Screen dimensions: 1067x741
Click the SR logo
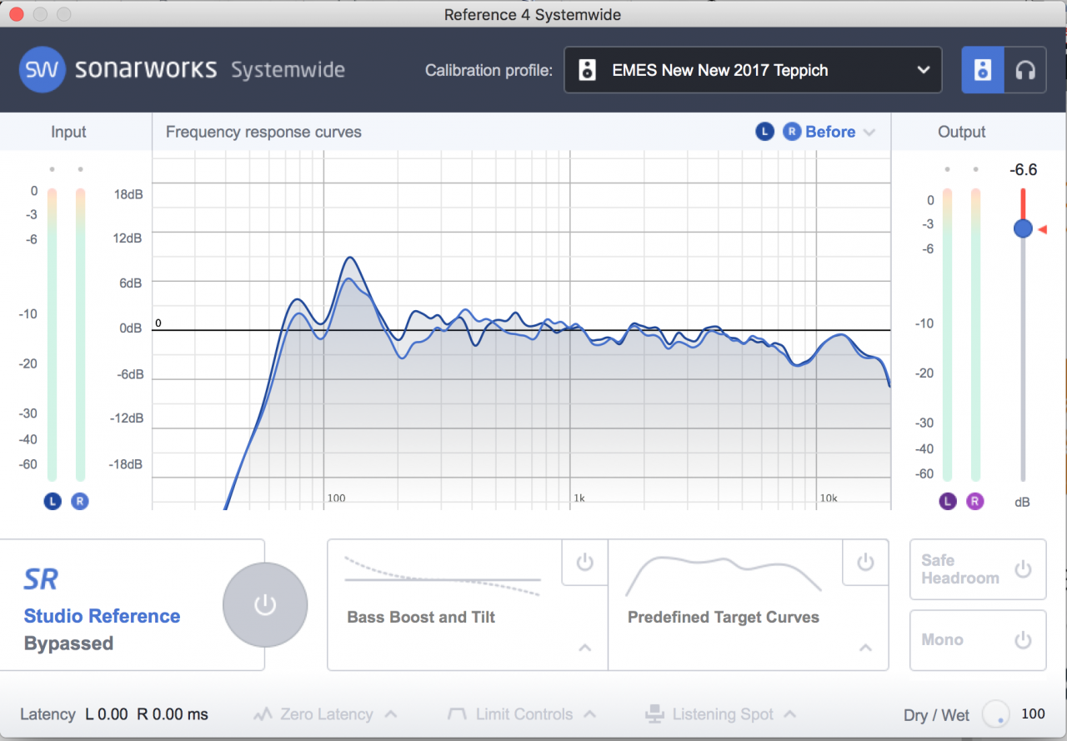(41, 579)
